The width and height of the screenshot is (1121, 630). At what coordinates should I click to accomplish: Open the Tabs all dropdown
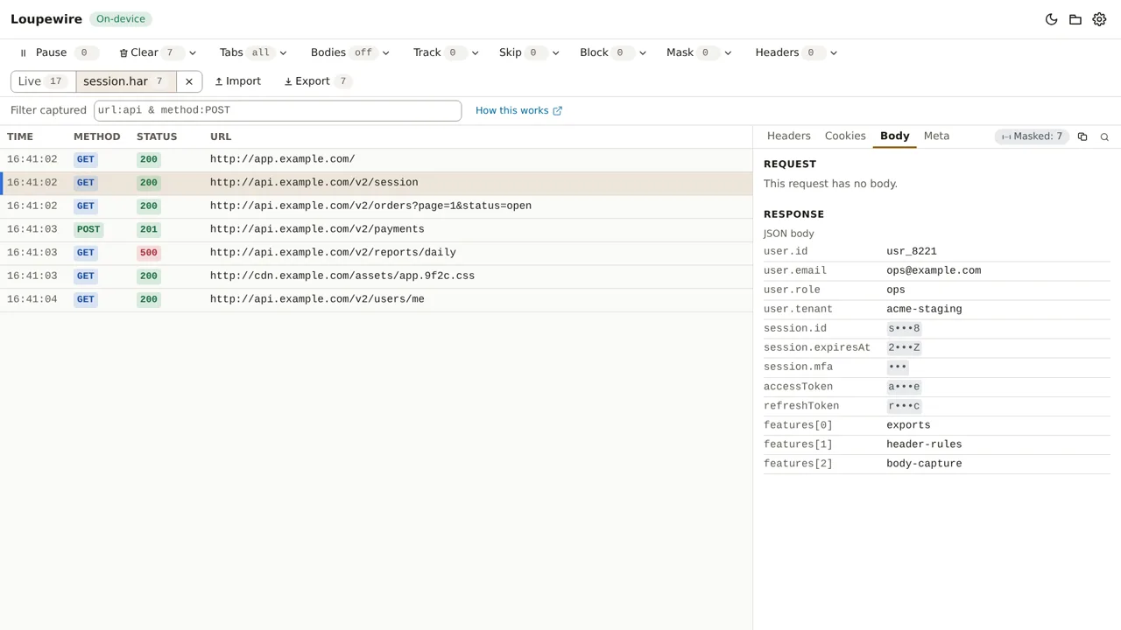pos(254,52)
